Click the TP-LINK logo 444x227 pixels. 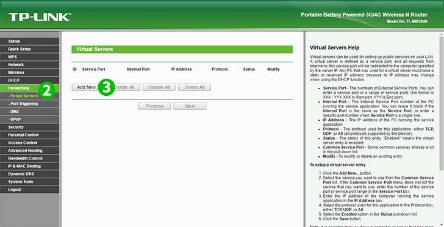[40, 17]
